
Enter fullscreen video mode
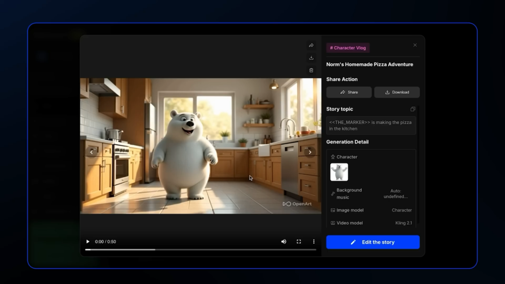[x=299, y=241]
